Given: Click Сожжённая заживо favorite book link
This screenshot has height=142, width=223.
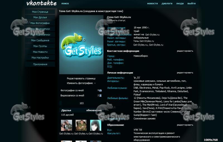Looking at the screenshot, I should (144, 119).
